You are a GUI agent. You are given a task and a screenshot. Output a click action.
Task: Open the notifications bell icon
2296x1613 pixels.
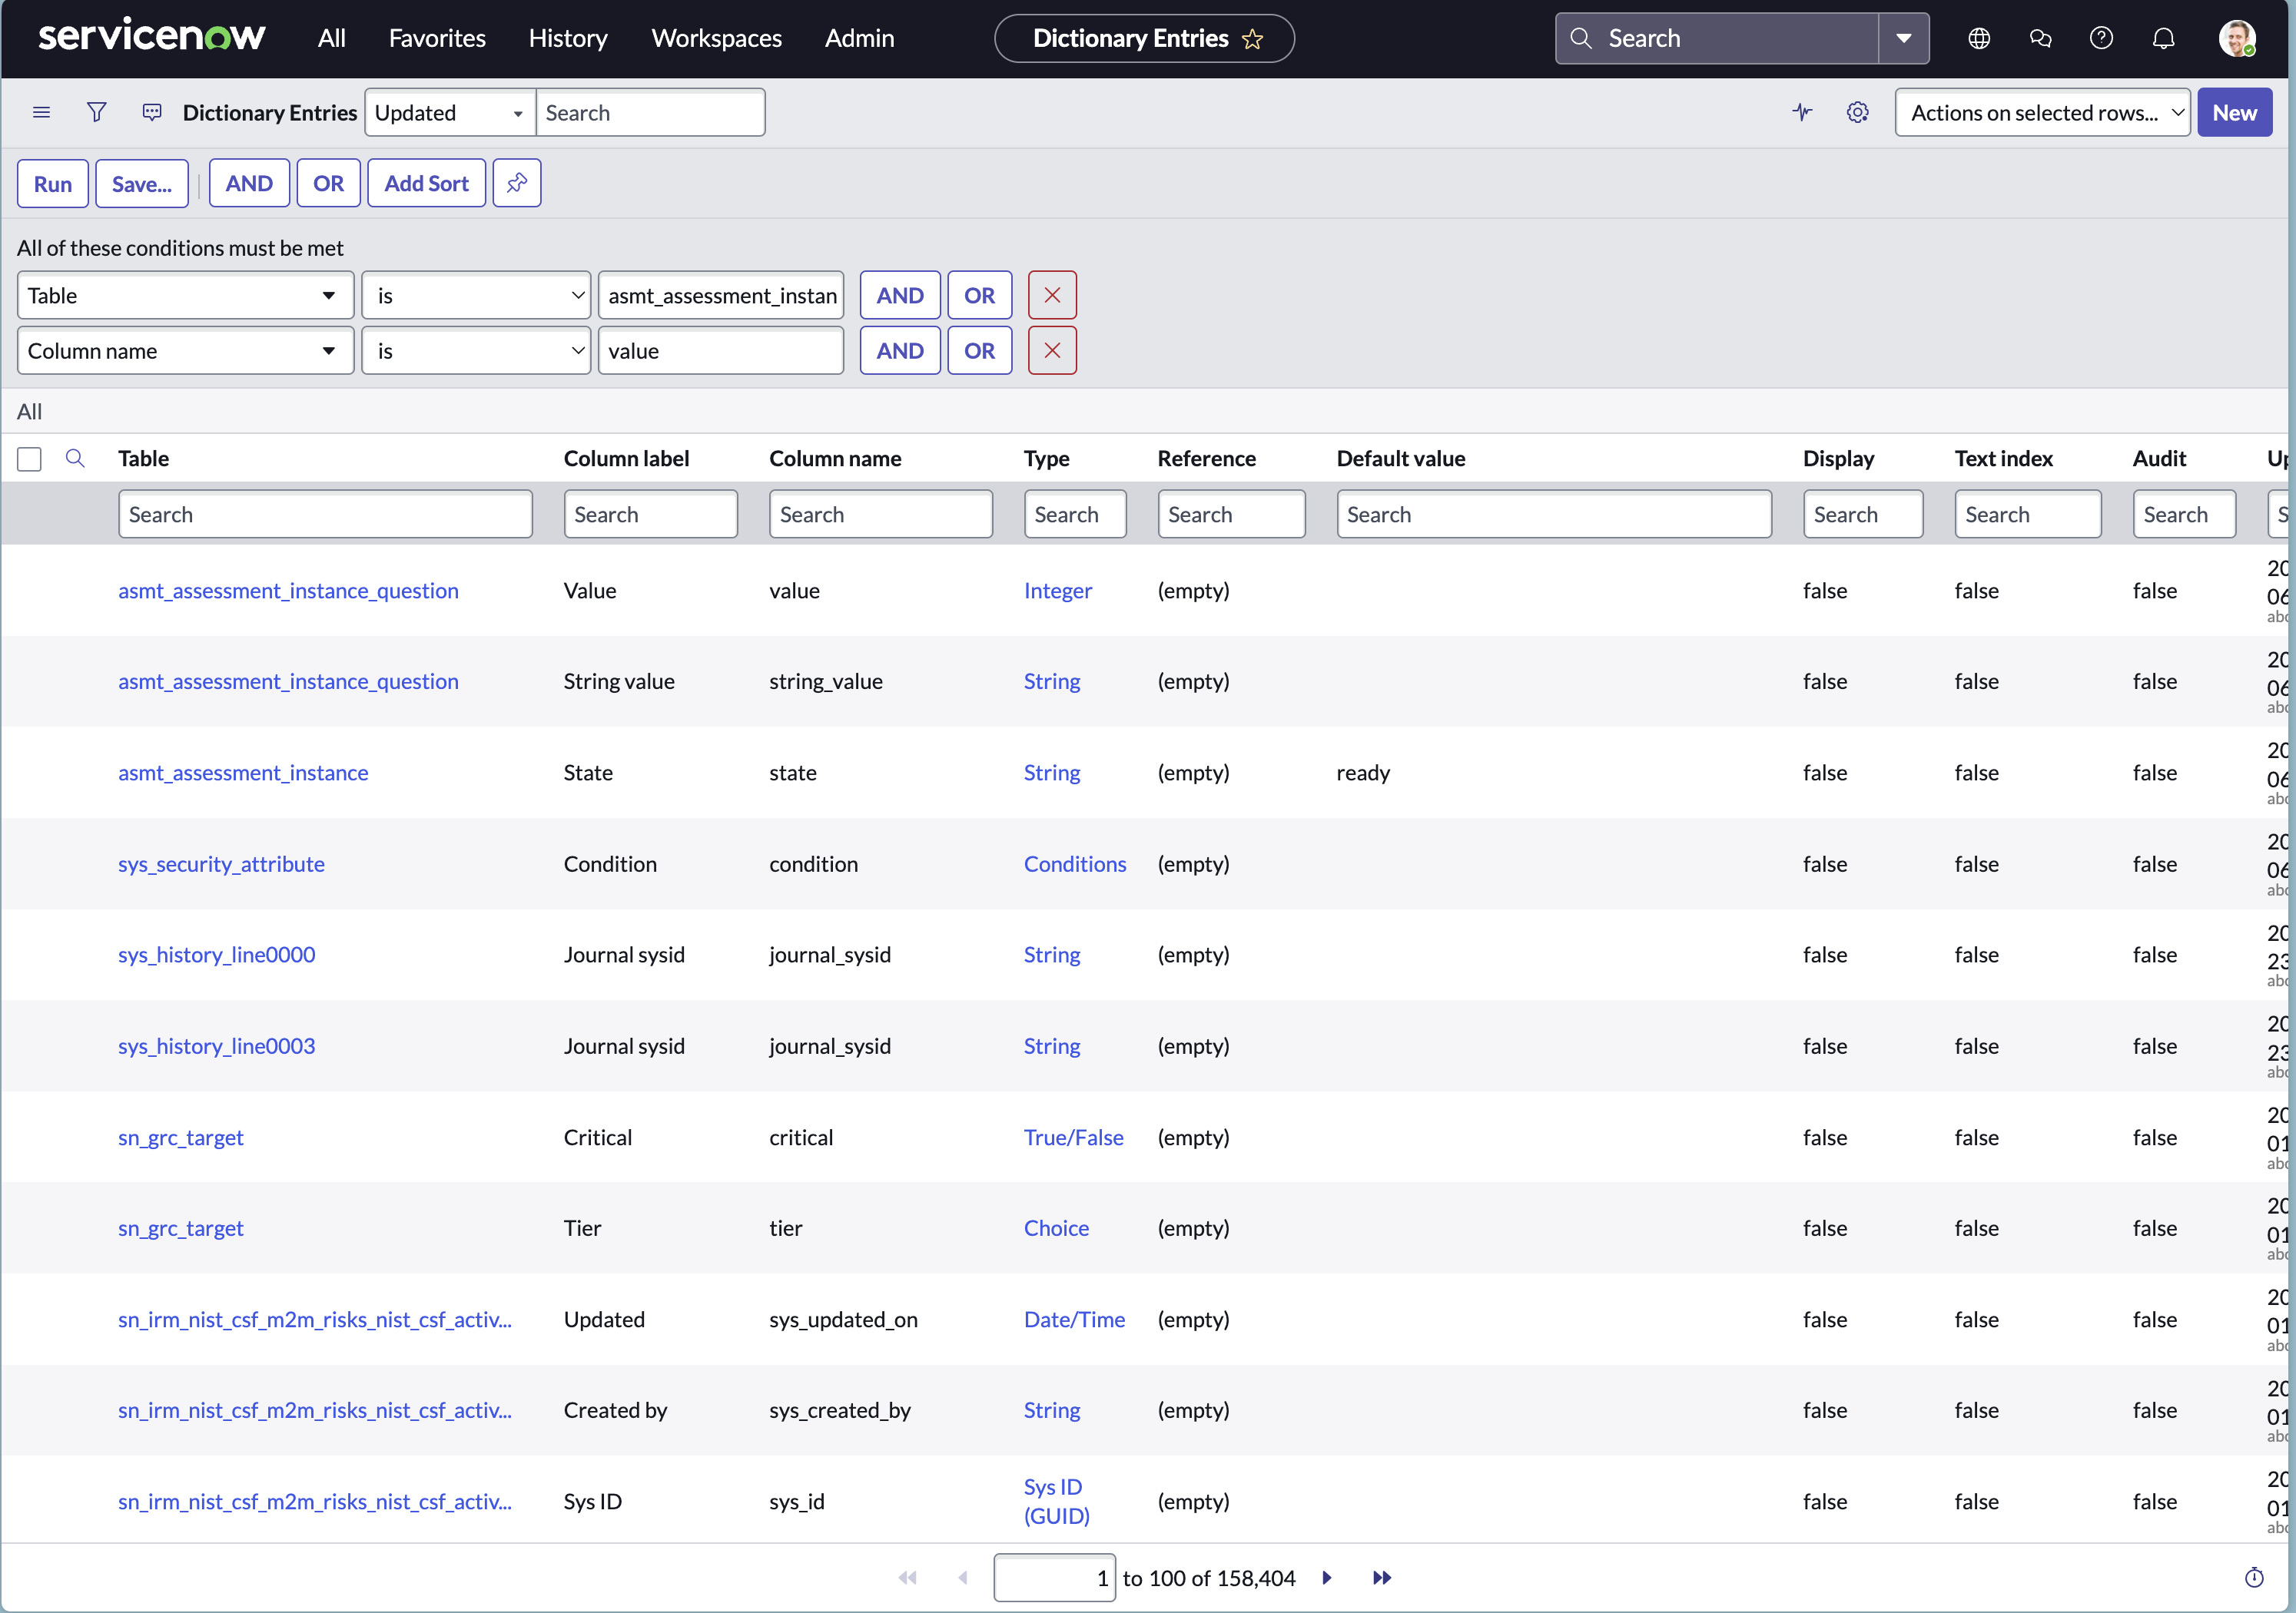pyautogui.click(x=2163, y=38)
